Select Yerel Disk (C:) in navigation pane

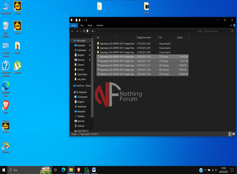coord(83,131)
